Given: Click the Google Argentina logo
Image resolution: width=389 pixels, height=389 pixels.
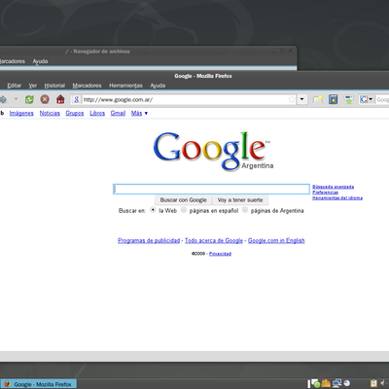Looking at the screenshot, I should pyautogui.click(x=213, y=151).
